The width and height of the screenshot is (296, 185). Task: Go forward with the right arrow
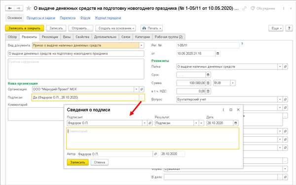click(x=19, y=8)
